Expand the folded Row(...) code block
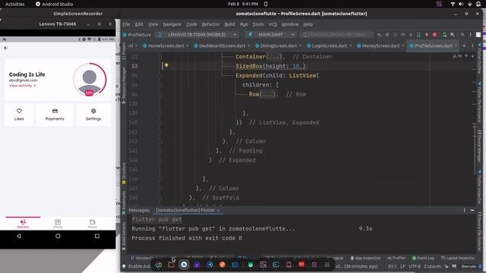 pyautogui.click(x=267, y=94)
